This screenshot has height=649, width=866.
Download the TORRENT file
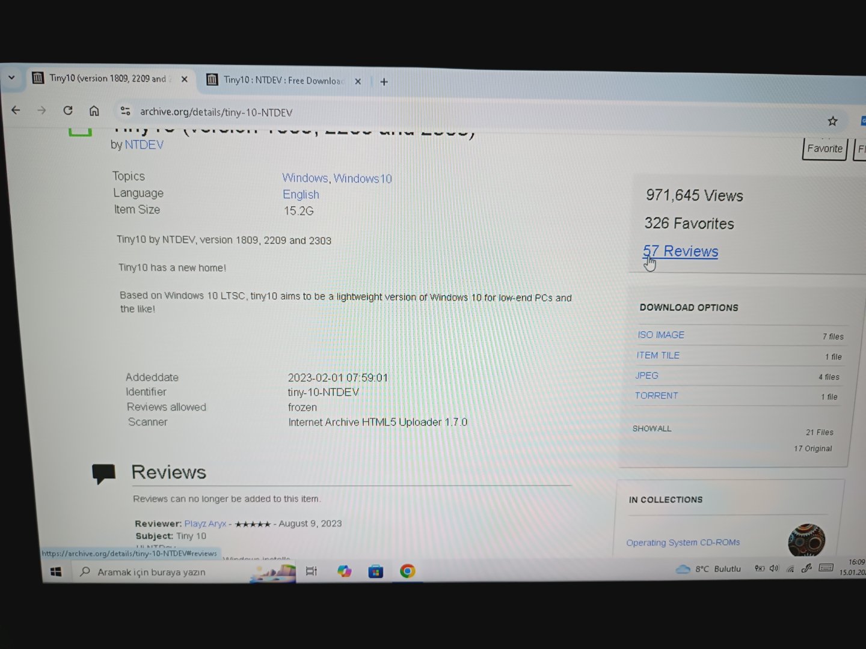[656, 395]
